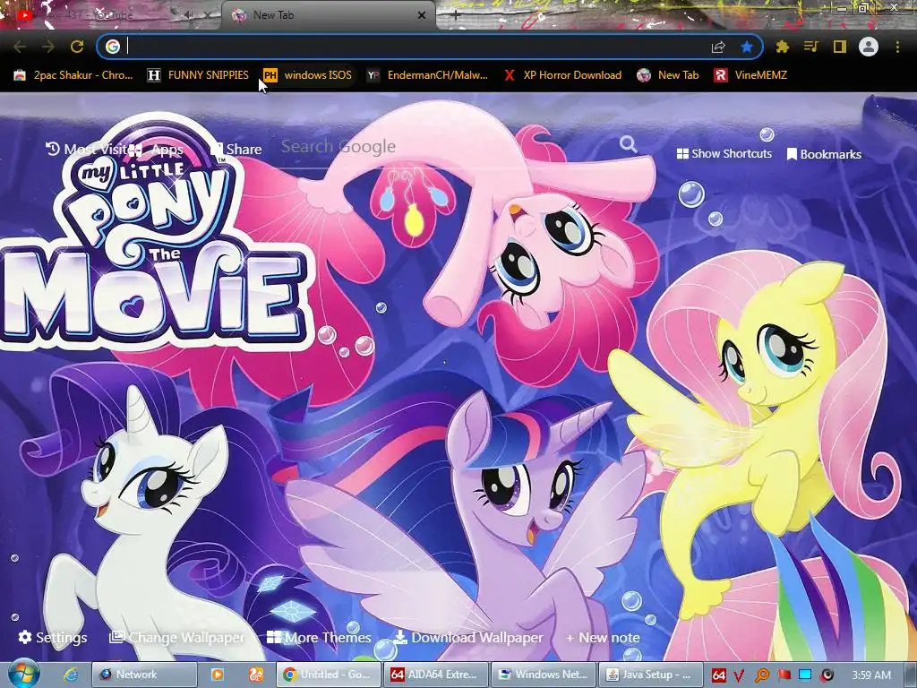Reload the page with the refresh icon
This screenshot has height=688, width=917.
pyautogui.click(x=77, y=47)
